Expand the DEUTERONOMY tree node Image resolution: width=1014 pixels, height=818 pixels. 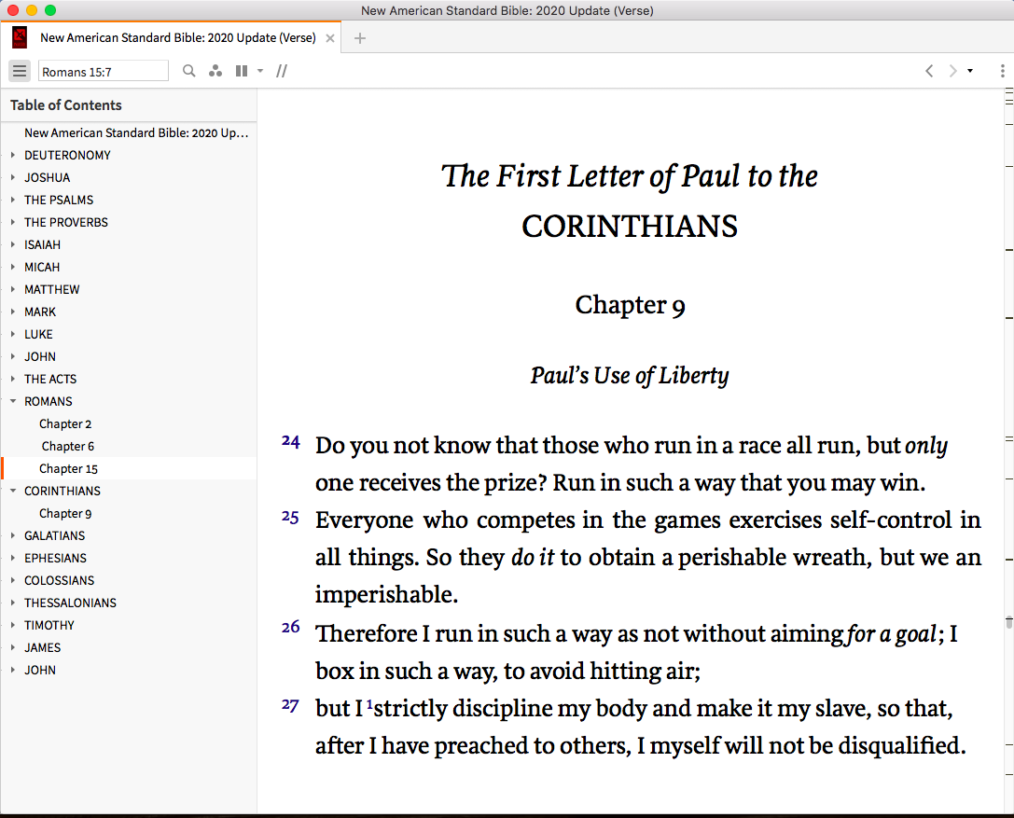pos(13,155)
